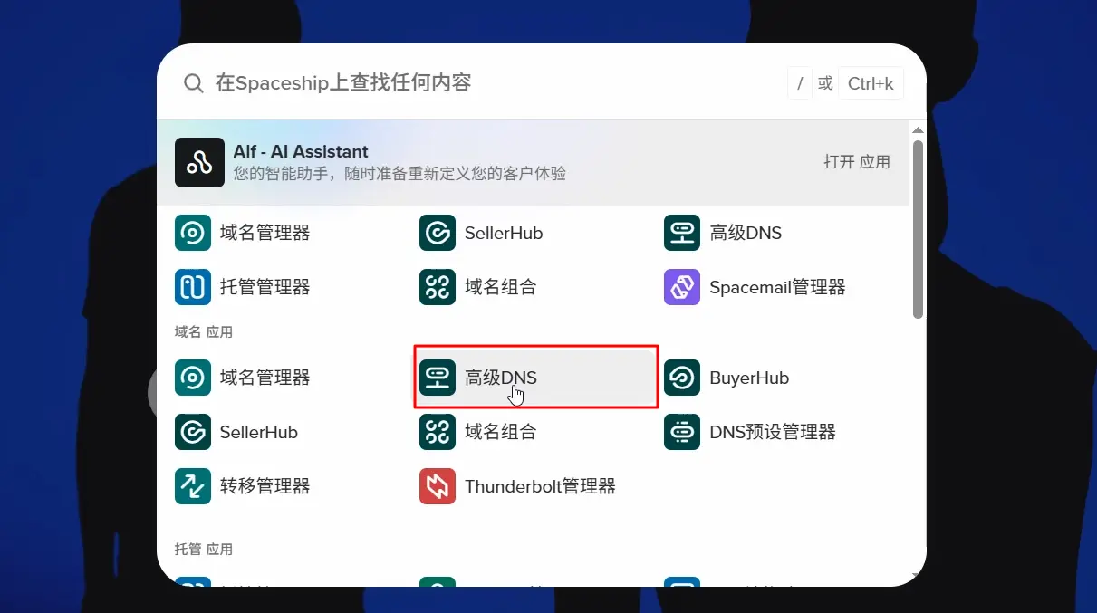1097x613 pixels.
Task: Launch the red Thunderbolt管理器 icon
Action: (x=437, y=486)
